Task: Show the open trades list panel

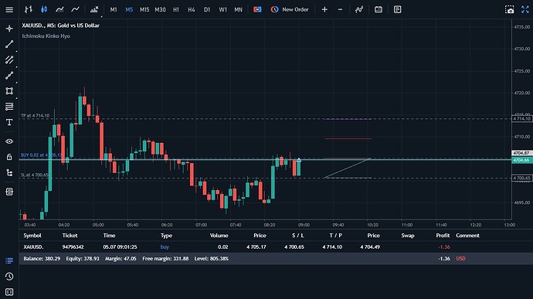Action: [x=9, y=260]
